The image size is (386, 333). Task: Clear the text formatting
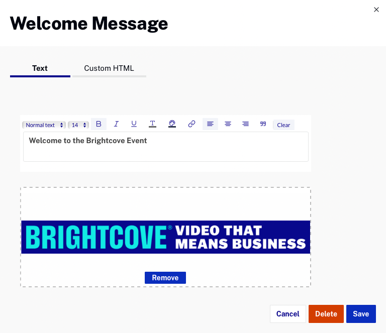283,125
